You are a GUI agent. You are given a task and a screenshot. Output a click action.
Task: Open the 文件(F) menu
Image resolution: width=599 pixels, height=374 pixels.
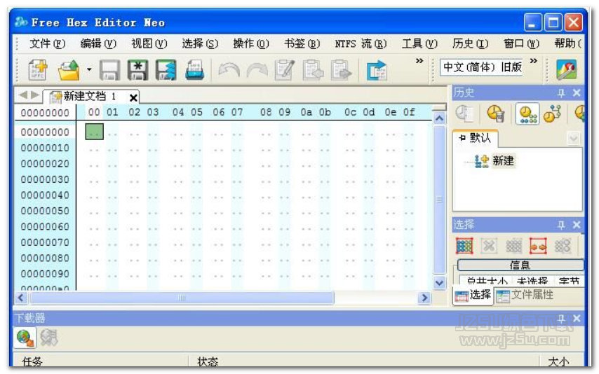coord(48,44)
